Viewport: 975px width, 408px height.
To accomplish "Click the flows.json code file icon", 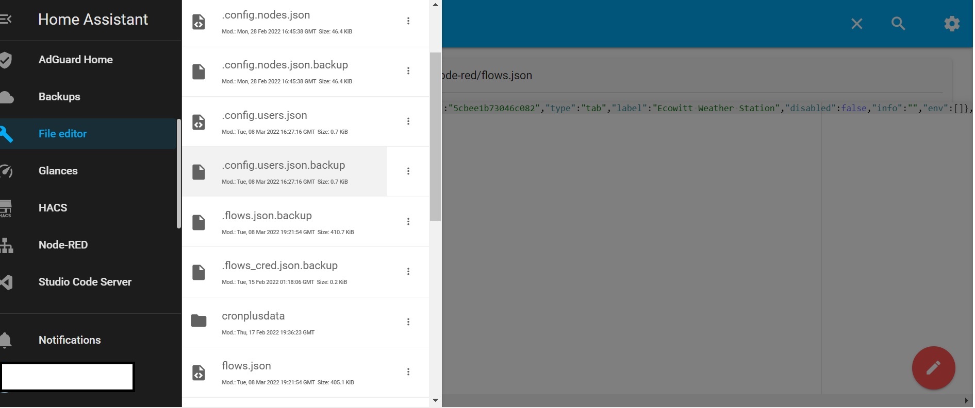I will [x=199, y=372].
